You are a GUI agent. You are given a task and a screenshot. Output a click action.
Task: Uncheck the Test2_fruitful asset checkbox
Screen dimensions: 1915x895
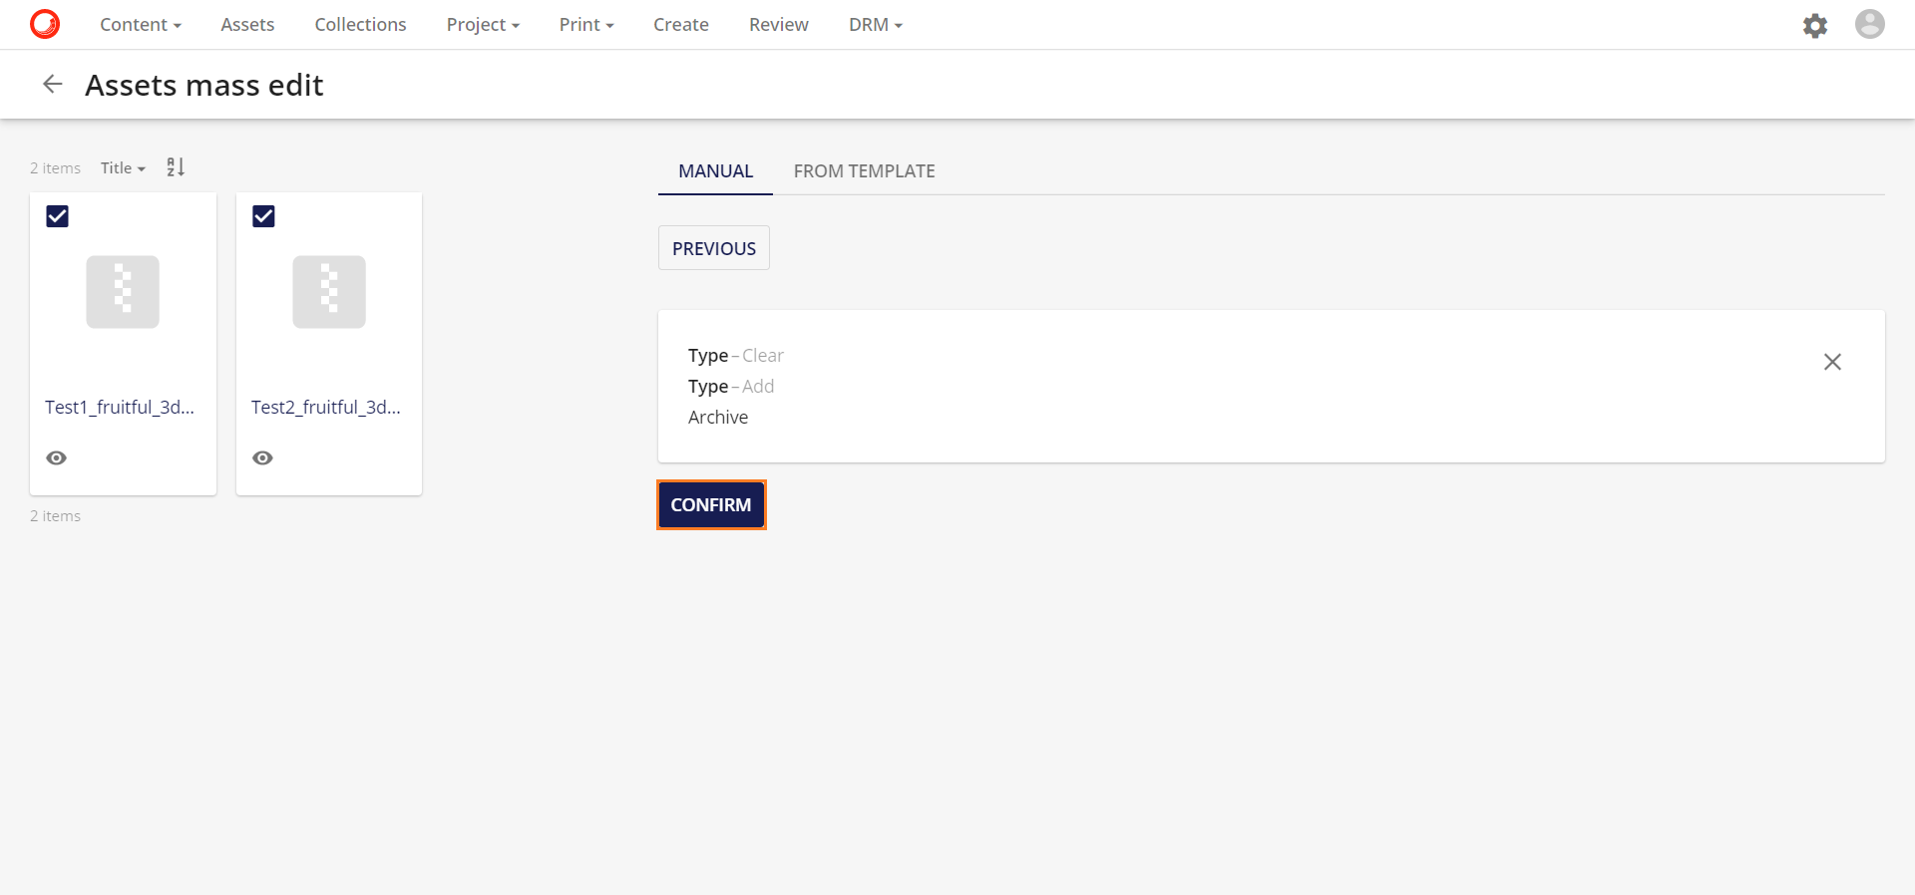263,216
